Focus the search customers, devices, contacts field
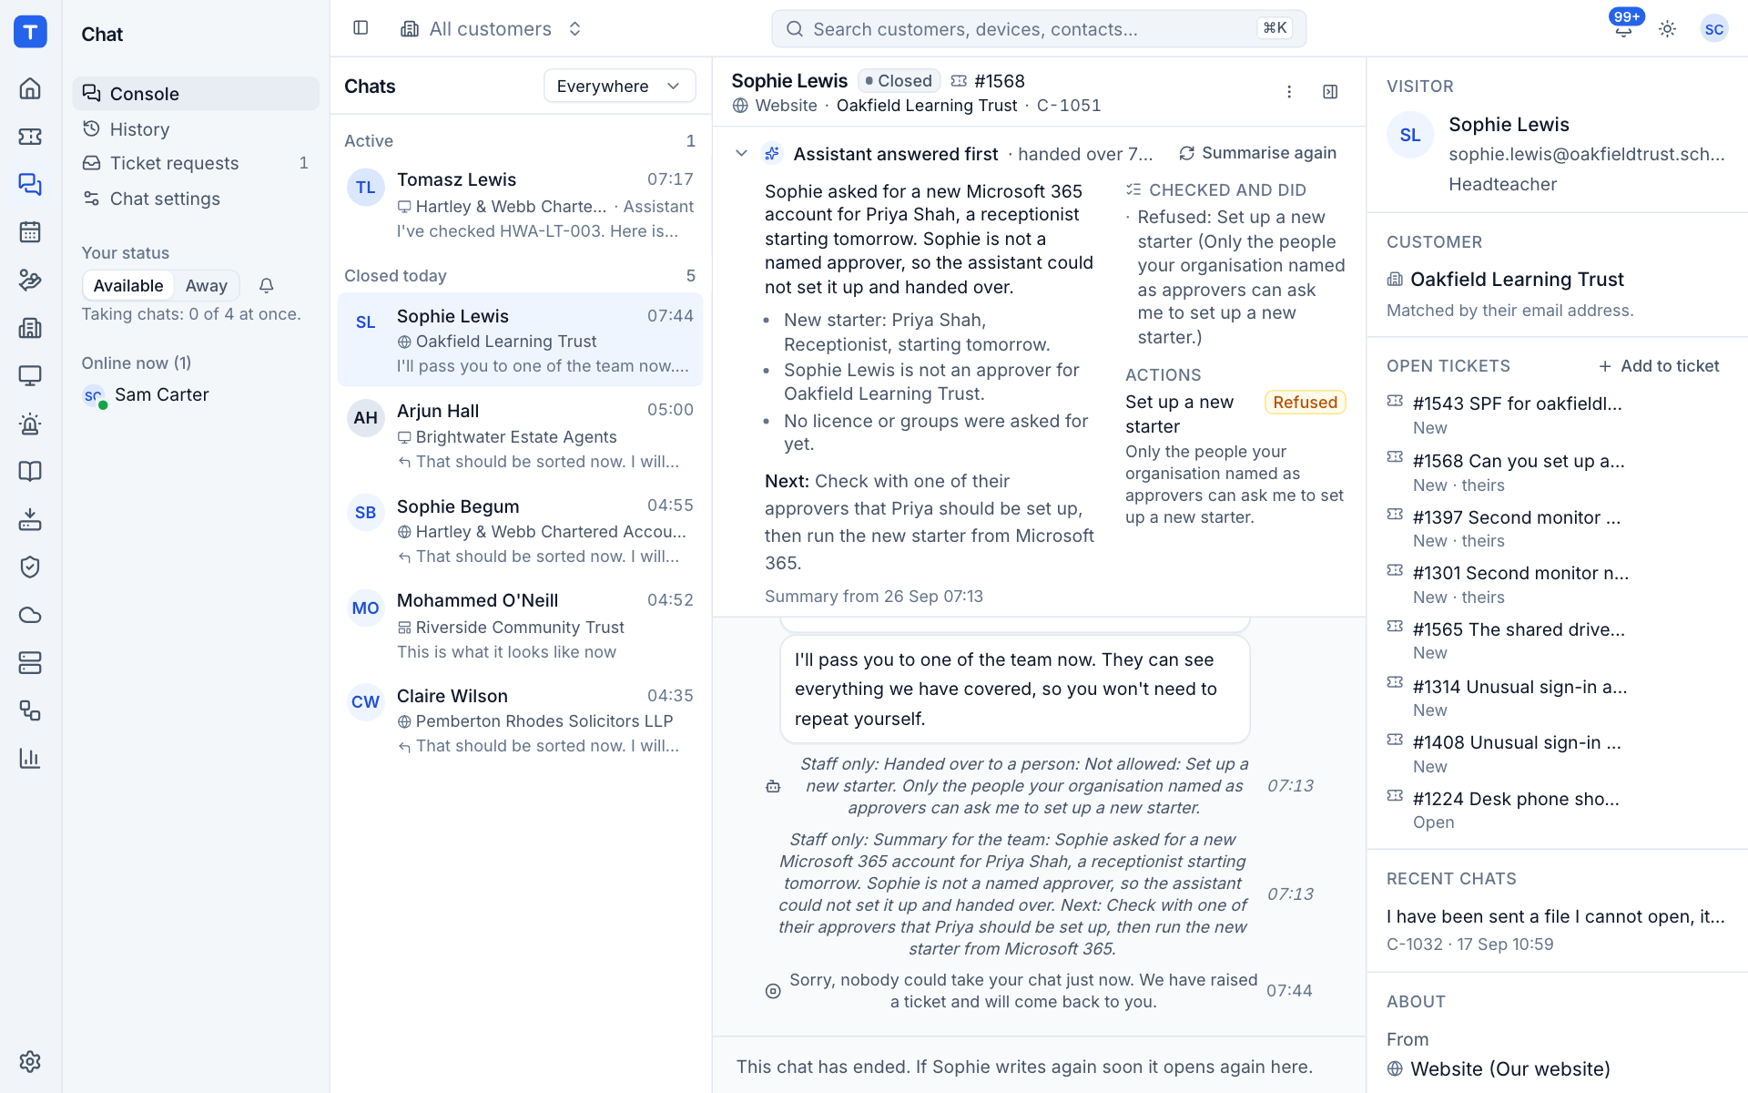The width and height of the screenshot is (1748, 1093). (1039, 29)
